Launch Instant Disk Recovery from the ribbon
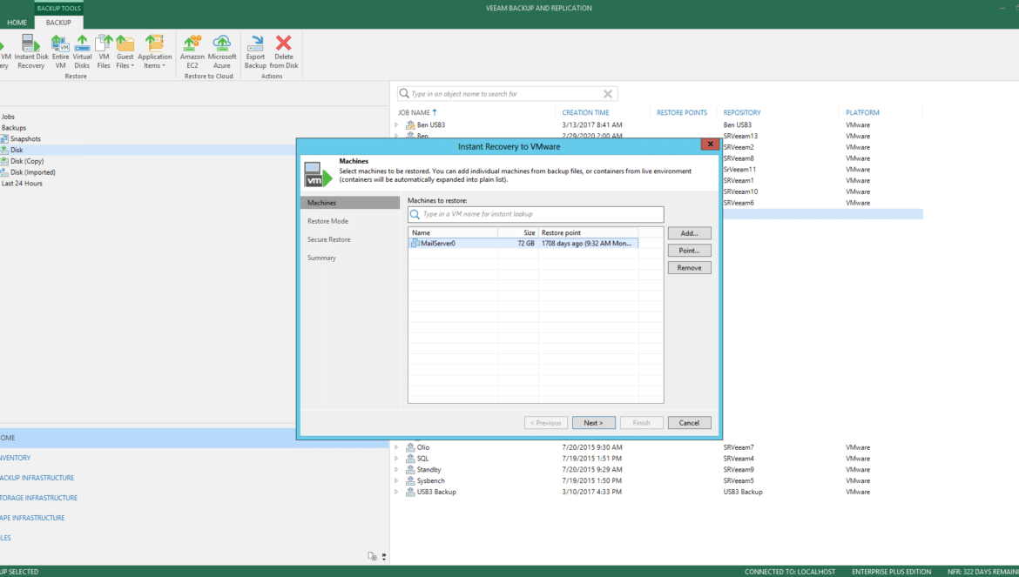The image size is (1019, 577). 31,52
